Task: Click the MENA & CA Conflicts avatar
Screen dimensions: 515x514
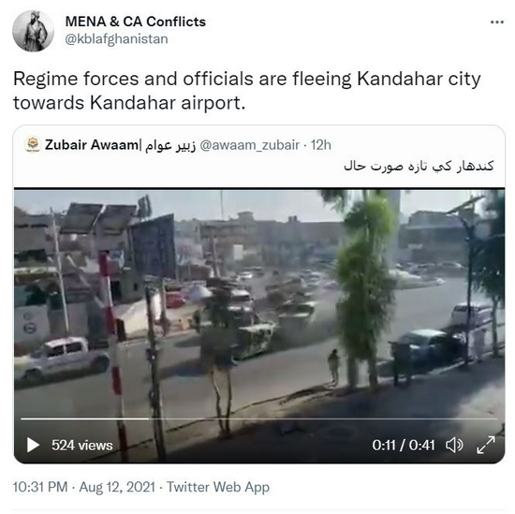Action: pyautogui.click(x=33, y=31)
